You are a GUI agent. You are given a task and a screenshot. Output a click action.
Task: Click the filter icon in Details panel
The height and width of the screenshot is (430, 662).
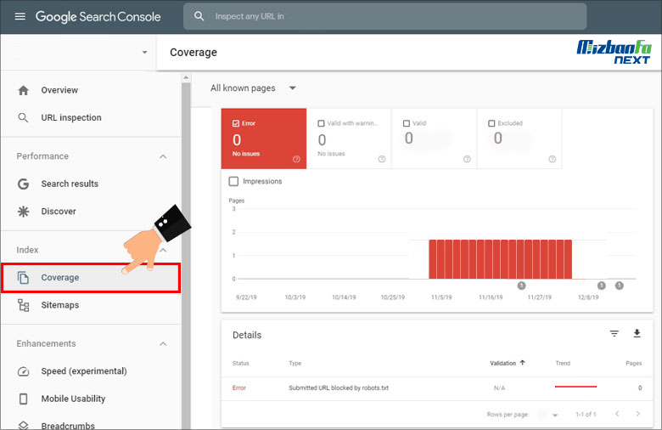click(x=614, y=334)
